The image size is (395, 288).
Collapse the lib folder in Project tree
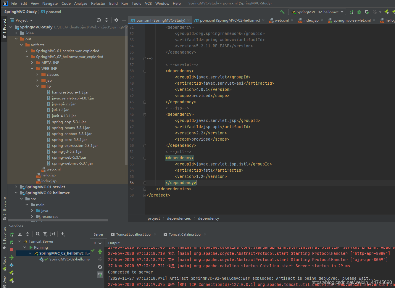pos(38,86)
